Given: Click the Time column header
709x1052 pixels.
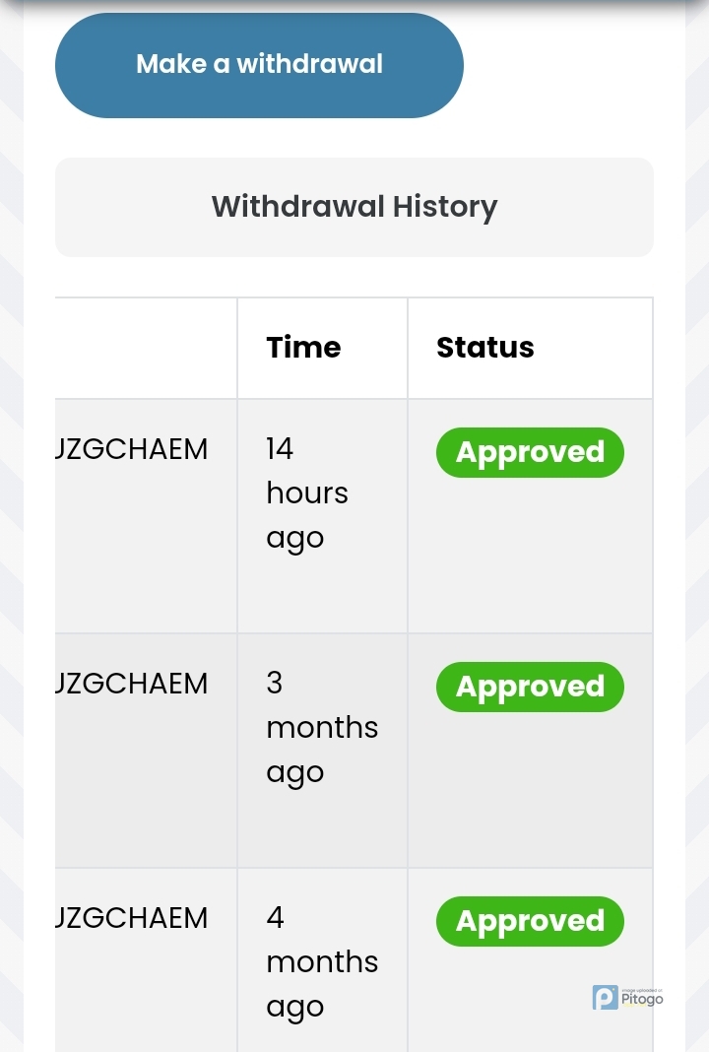Looking at the screenshot, I should pos(303,348).
